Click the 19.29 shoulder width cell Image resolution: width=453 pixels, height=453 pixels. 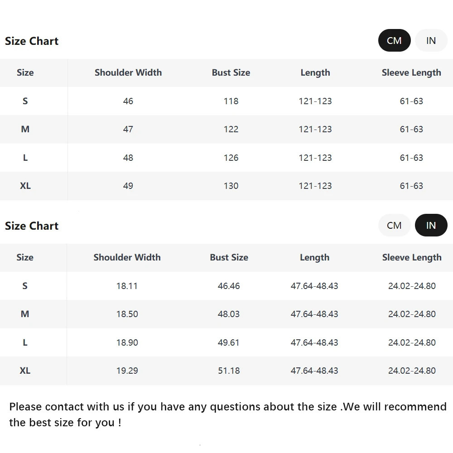[127, 371]
